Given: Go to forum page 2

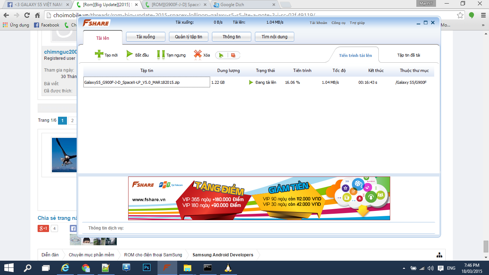Looking at the screenshot, I should [x=72, y=121].
